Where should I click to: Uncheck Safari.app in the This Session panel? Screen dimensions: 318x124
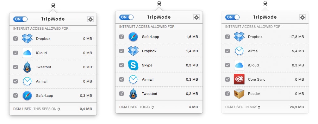16,96
